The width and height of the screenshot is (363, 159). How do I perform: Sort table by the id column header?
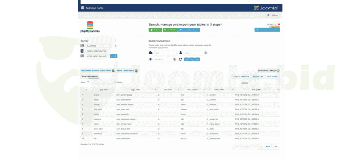87,90
